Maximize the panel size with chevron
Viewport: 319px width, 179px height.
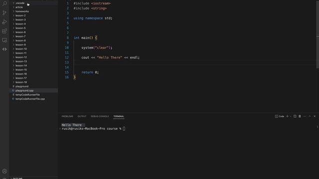pyautogui.click(x=310, y=116)
